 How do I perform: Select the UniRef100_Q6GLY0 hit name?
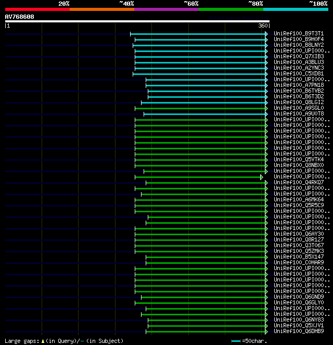tap(299, 302)
